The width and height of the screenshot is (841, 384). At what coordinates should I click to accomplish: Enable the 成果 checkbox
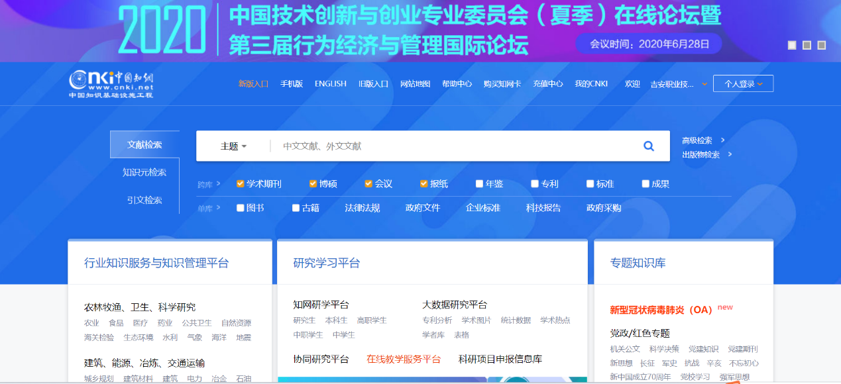pos(645,184)
